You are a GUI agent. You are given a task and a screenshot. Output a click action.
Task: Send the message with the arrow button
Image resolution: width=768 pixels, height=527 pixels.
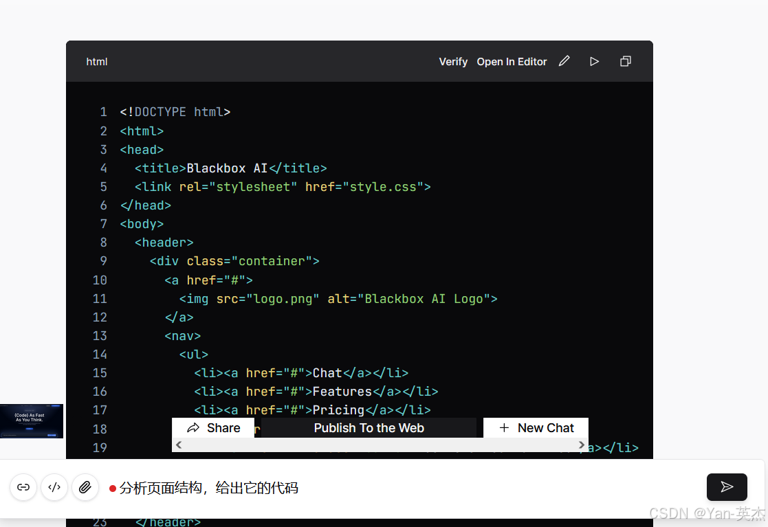click(x=726, y=487)
